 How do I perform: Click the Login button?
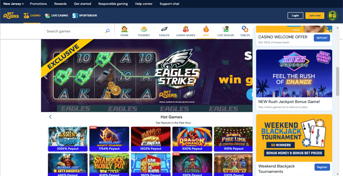click(295, 15)
